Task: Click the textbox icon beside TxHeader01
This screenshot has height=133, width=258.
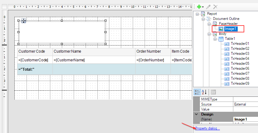Action: 227,44
